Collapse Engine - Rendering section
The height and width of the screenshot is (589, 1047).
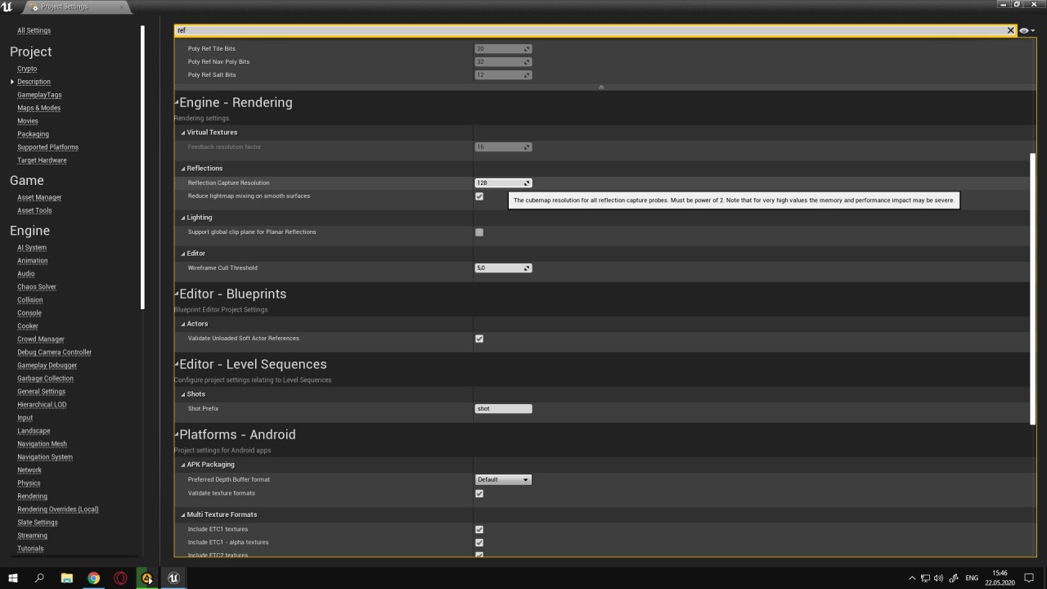click(x=176, y=103)
